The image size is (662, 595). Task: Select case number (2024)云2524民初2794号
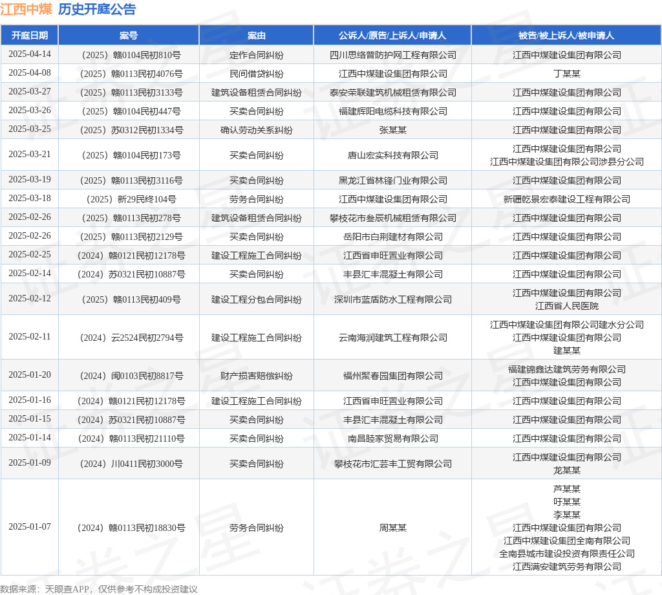coord(131,338)
